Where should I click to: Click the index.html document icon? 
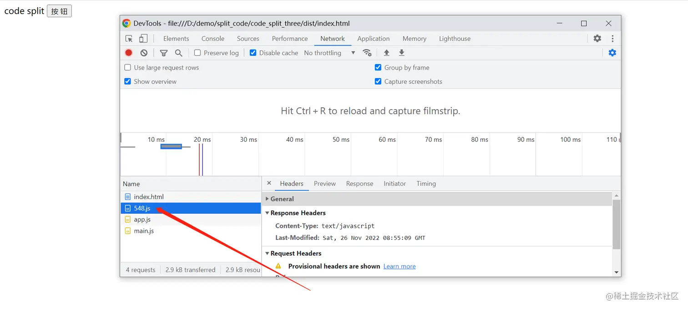coord(128,197)
